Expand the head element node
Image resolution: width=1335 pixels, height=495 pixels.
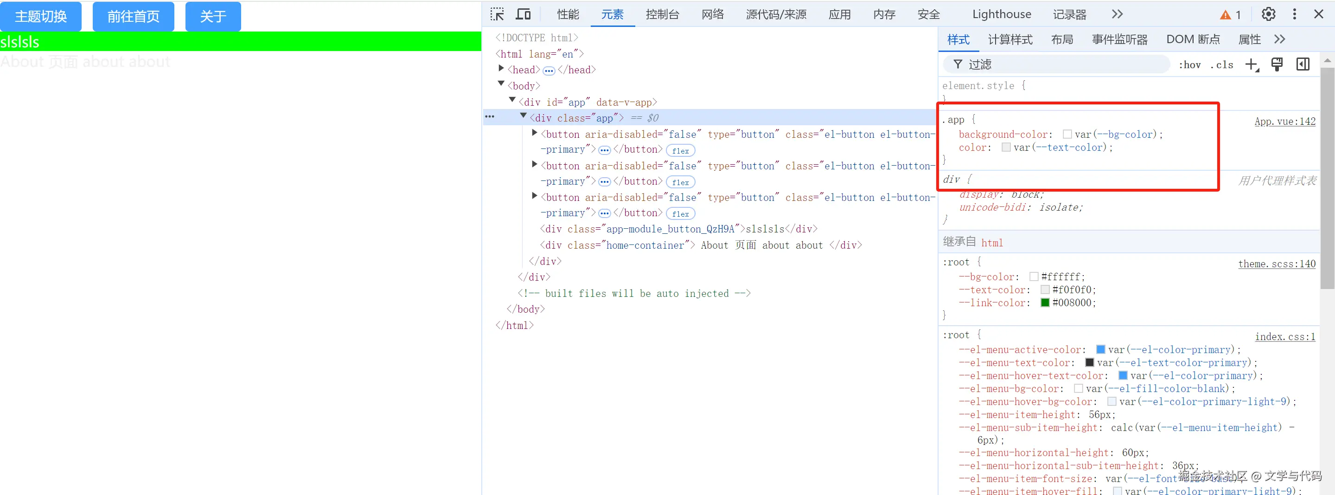(501, 68)
